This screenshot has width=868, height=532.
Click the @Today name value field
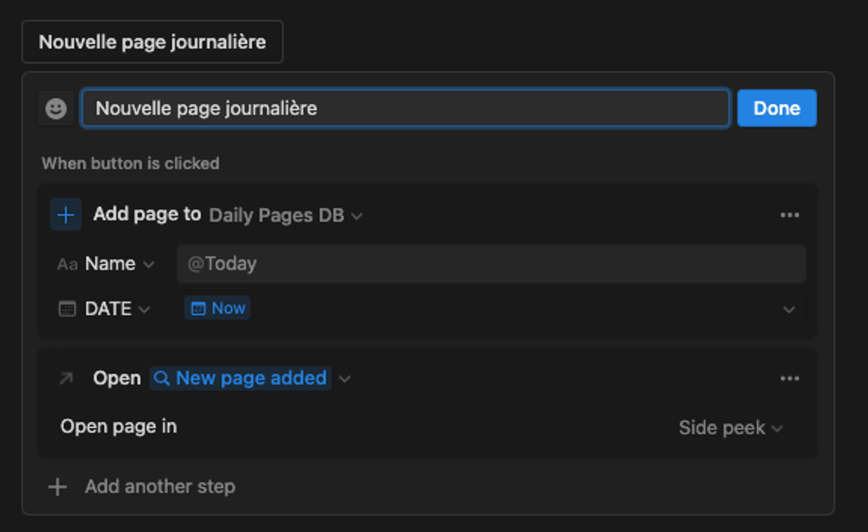pyautogui.click(x=491, y=264)
